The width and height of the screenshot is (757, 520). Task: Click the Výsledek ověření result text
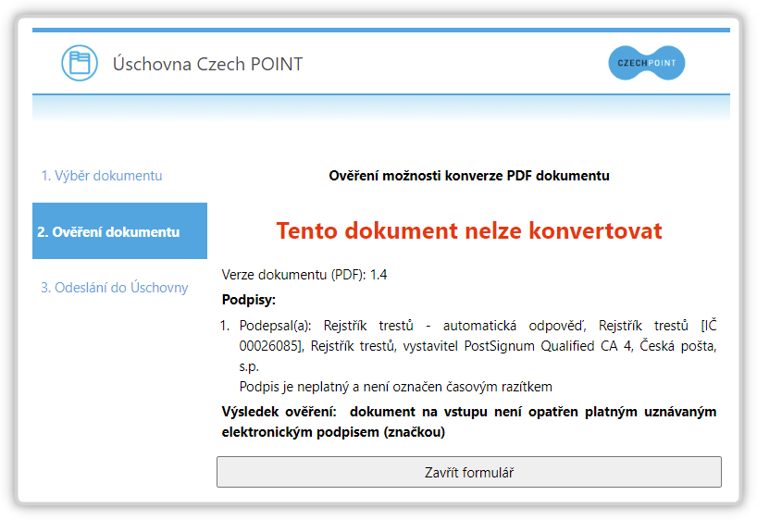469,422
